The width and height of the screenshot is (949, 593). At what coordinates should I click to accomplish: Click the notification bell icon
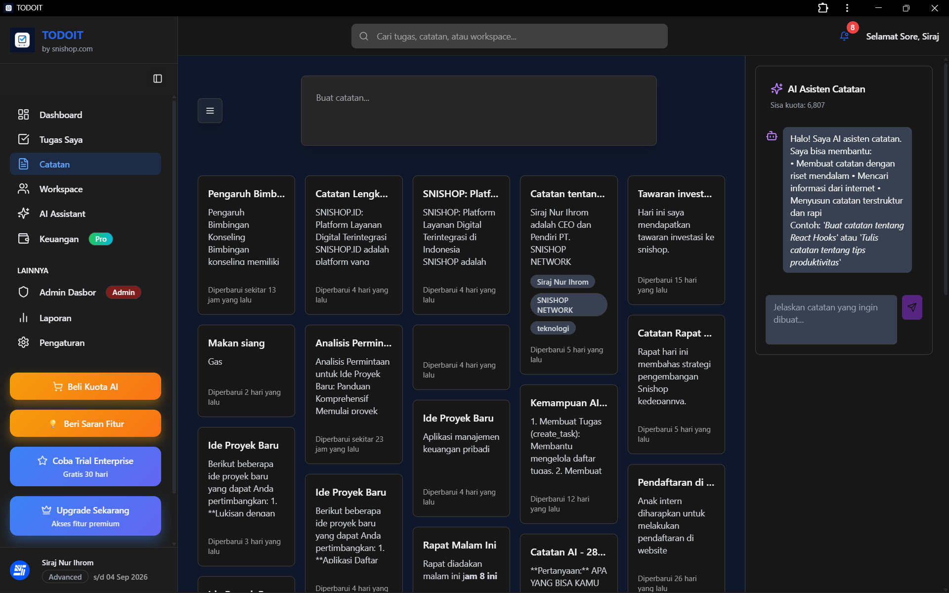[844, 36]
